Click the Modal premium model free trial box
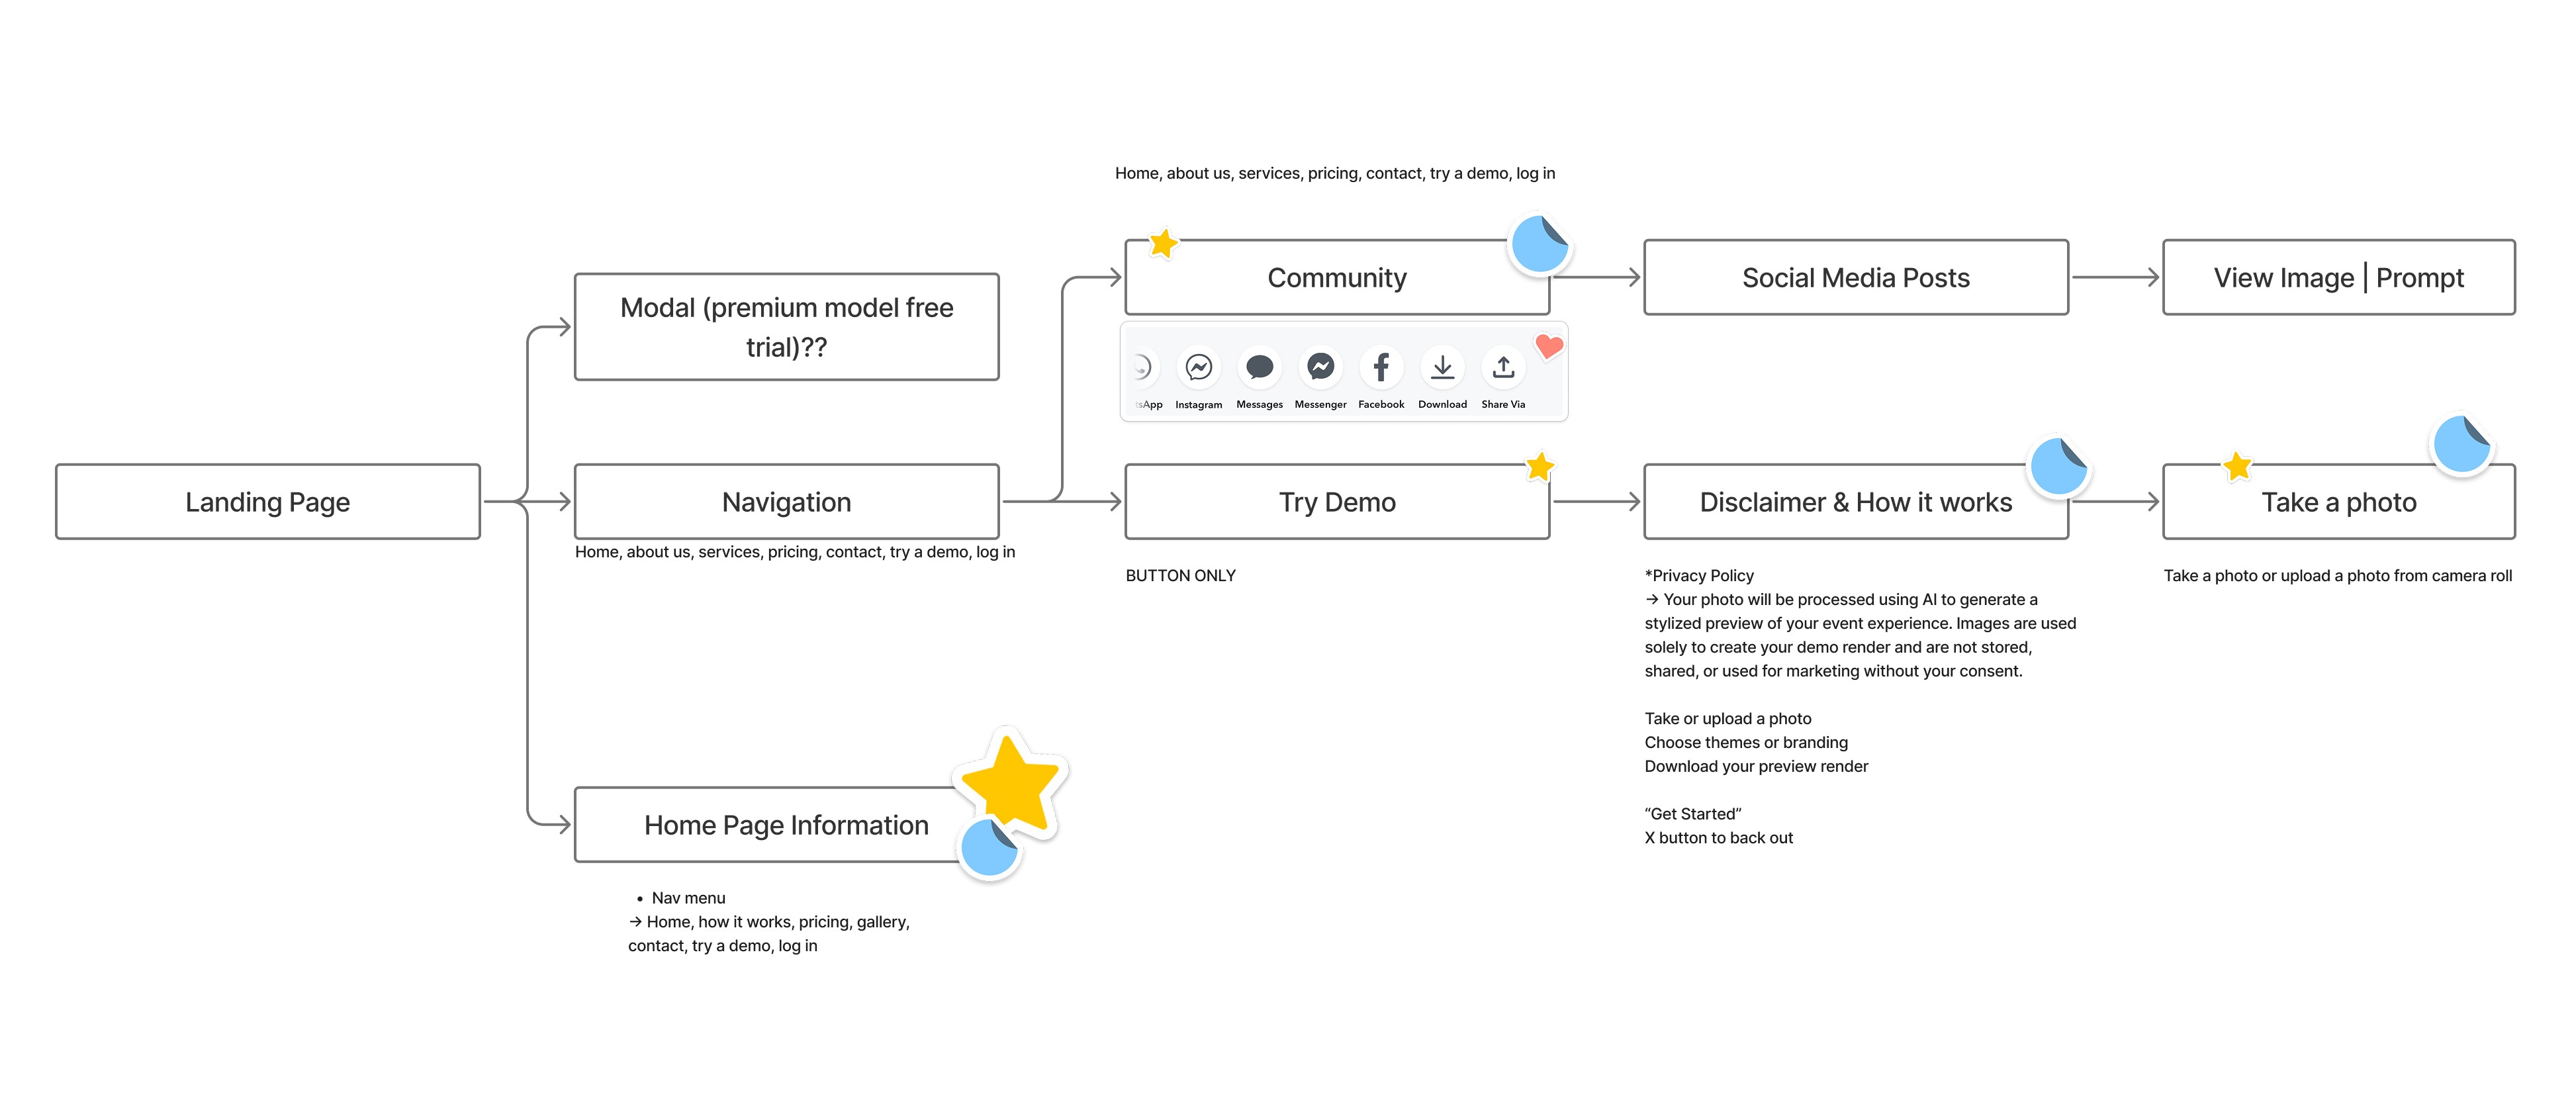Image resolution: width=2576 pixels, height=1118 pixels. point(786,327)
